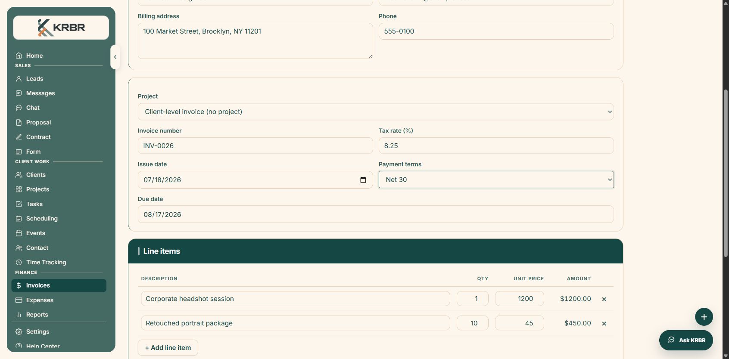Click the round plus quick-add button
729x359 pixels.
(704, 317)
